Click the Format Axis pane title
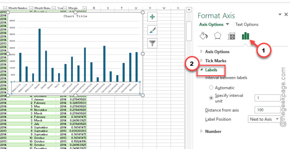 [216, 16]
